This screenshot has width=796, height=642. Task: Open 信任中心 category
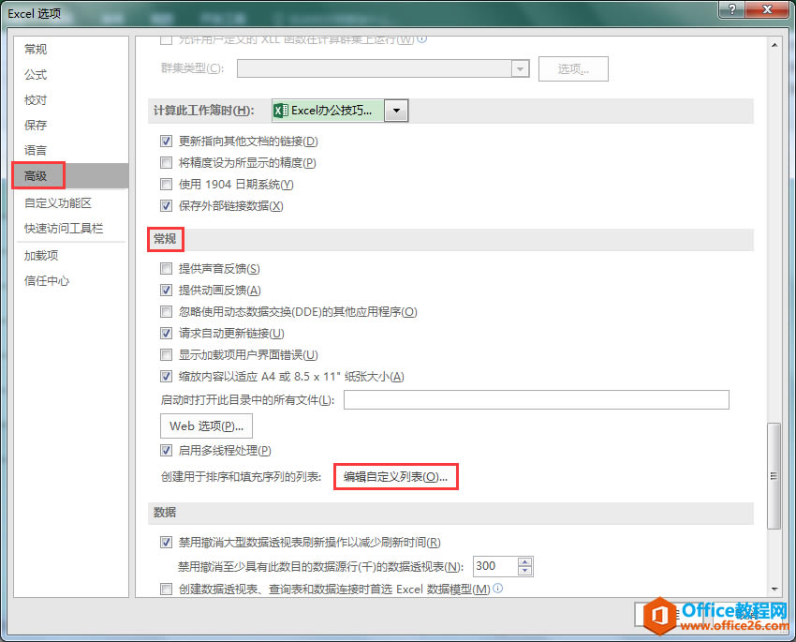[71, 281]
